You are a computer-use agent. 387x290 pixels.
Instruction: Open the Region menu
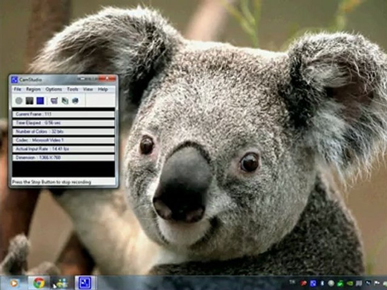click(33, 89)
